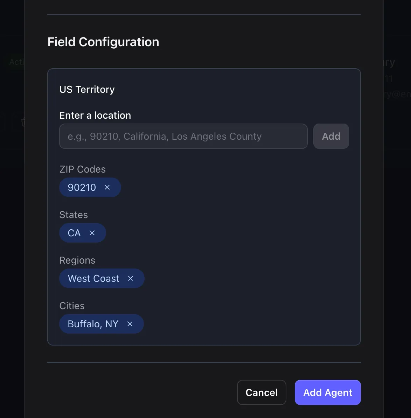The height and width of the screenshot is (418, 411).
Task: Click the partially visible Action button
Action: click(15, 62)
